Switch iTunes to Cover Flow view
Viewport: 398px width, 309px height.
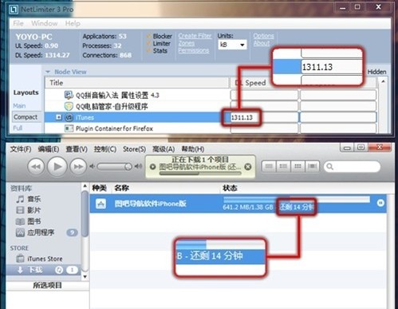[312, 167]
